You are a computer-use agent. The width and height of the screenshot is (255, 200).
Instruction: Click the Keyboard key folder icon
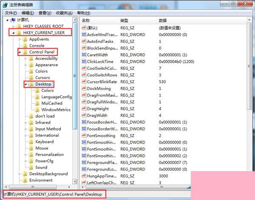[31, 142]
